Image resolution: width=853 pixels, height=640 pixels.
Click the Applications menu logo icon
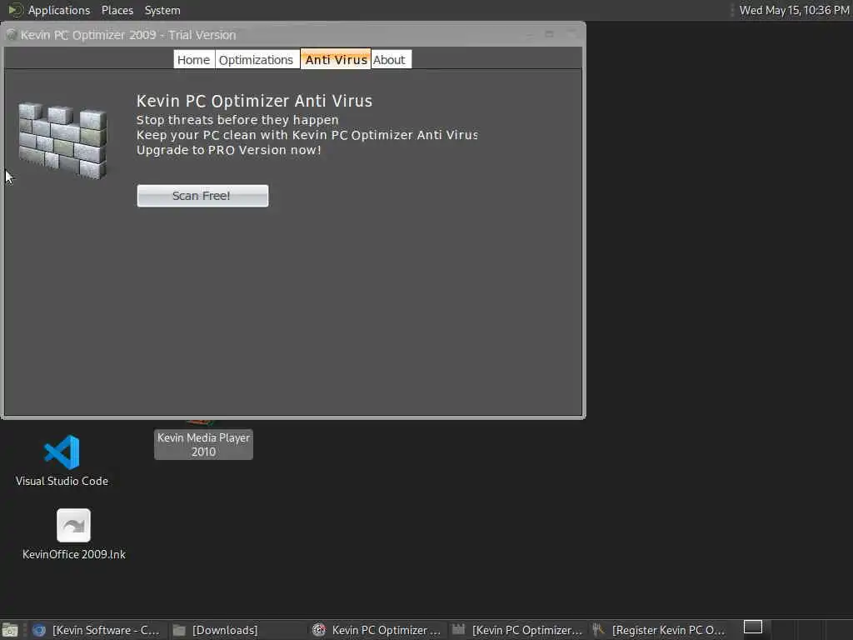pyautogui.click(x=15, y=10)
